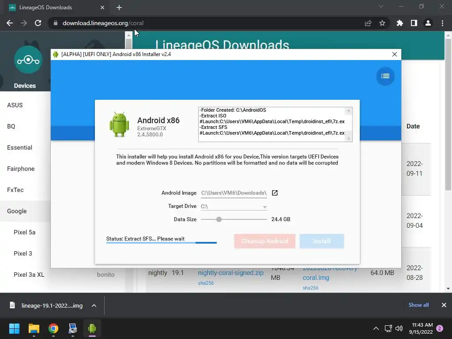Image resolution: width=452 pixels, height=339 pixels.
Task: Open the coral.img recovery link
Action: [x=316, y=278]
